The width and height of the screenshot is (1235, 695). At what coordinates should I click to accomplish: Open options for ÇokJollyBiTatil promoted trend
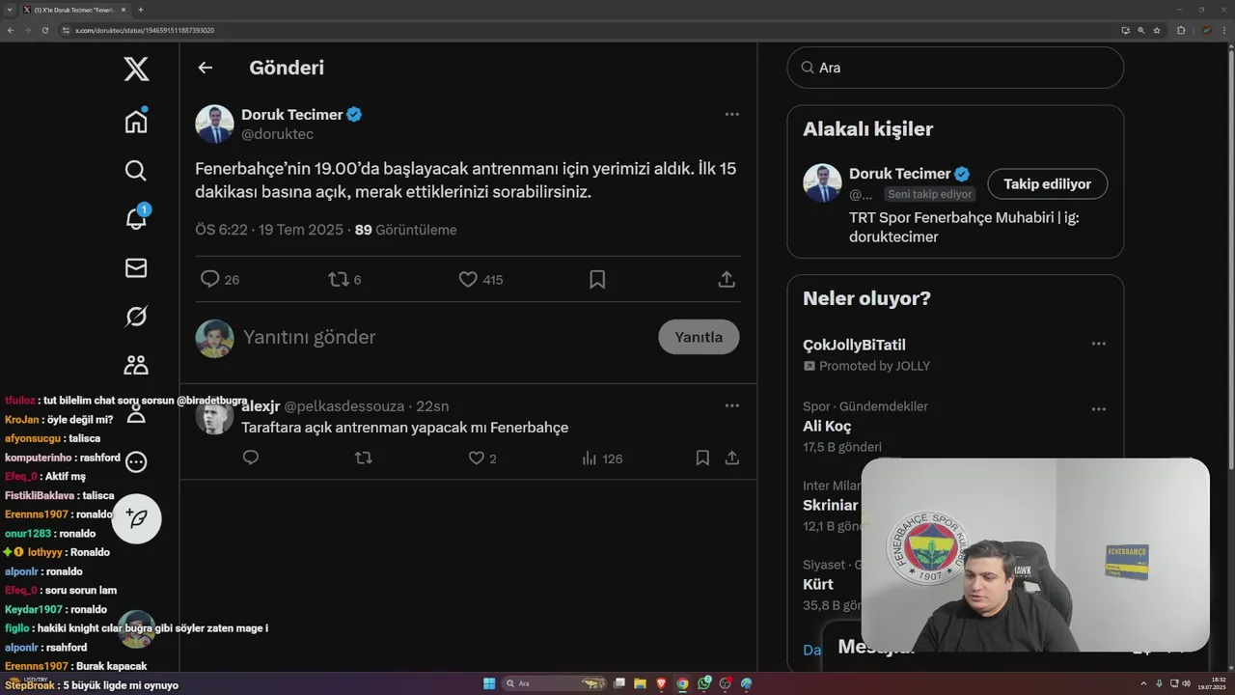[1098, 344]
